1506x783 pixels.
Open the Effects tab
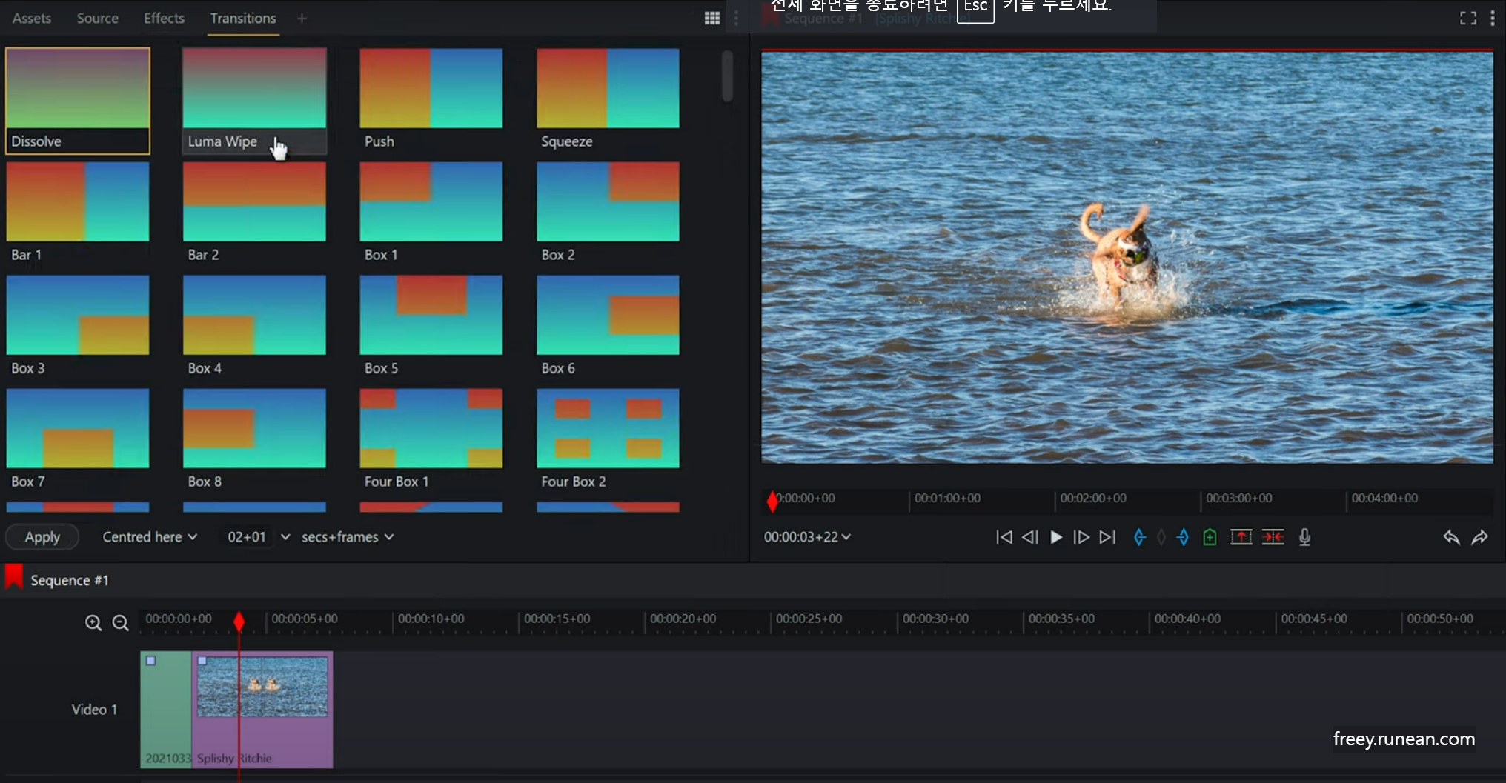click(x=164, y=19)
